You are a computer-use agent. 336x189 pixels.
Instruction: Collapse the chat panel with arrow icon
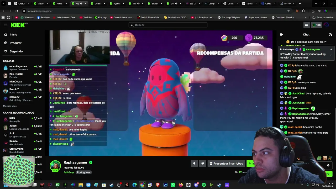tap(282, 35)
